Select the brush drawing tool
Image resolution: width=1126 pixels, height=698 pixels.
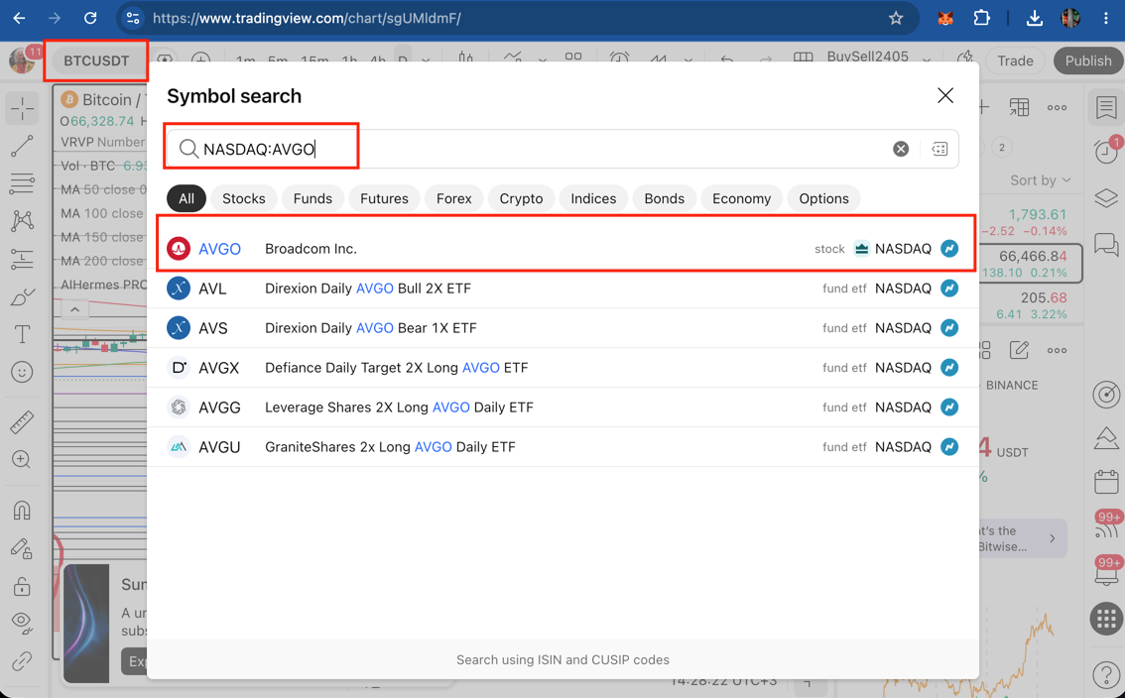(x=22, y=297)
